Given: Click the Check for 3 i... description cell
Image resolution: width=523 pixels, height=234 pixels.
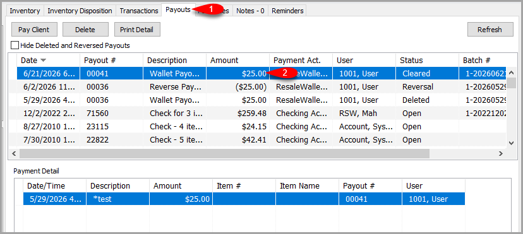Looking at the screenshot, I should [174, 113].
